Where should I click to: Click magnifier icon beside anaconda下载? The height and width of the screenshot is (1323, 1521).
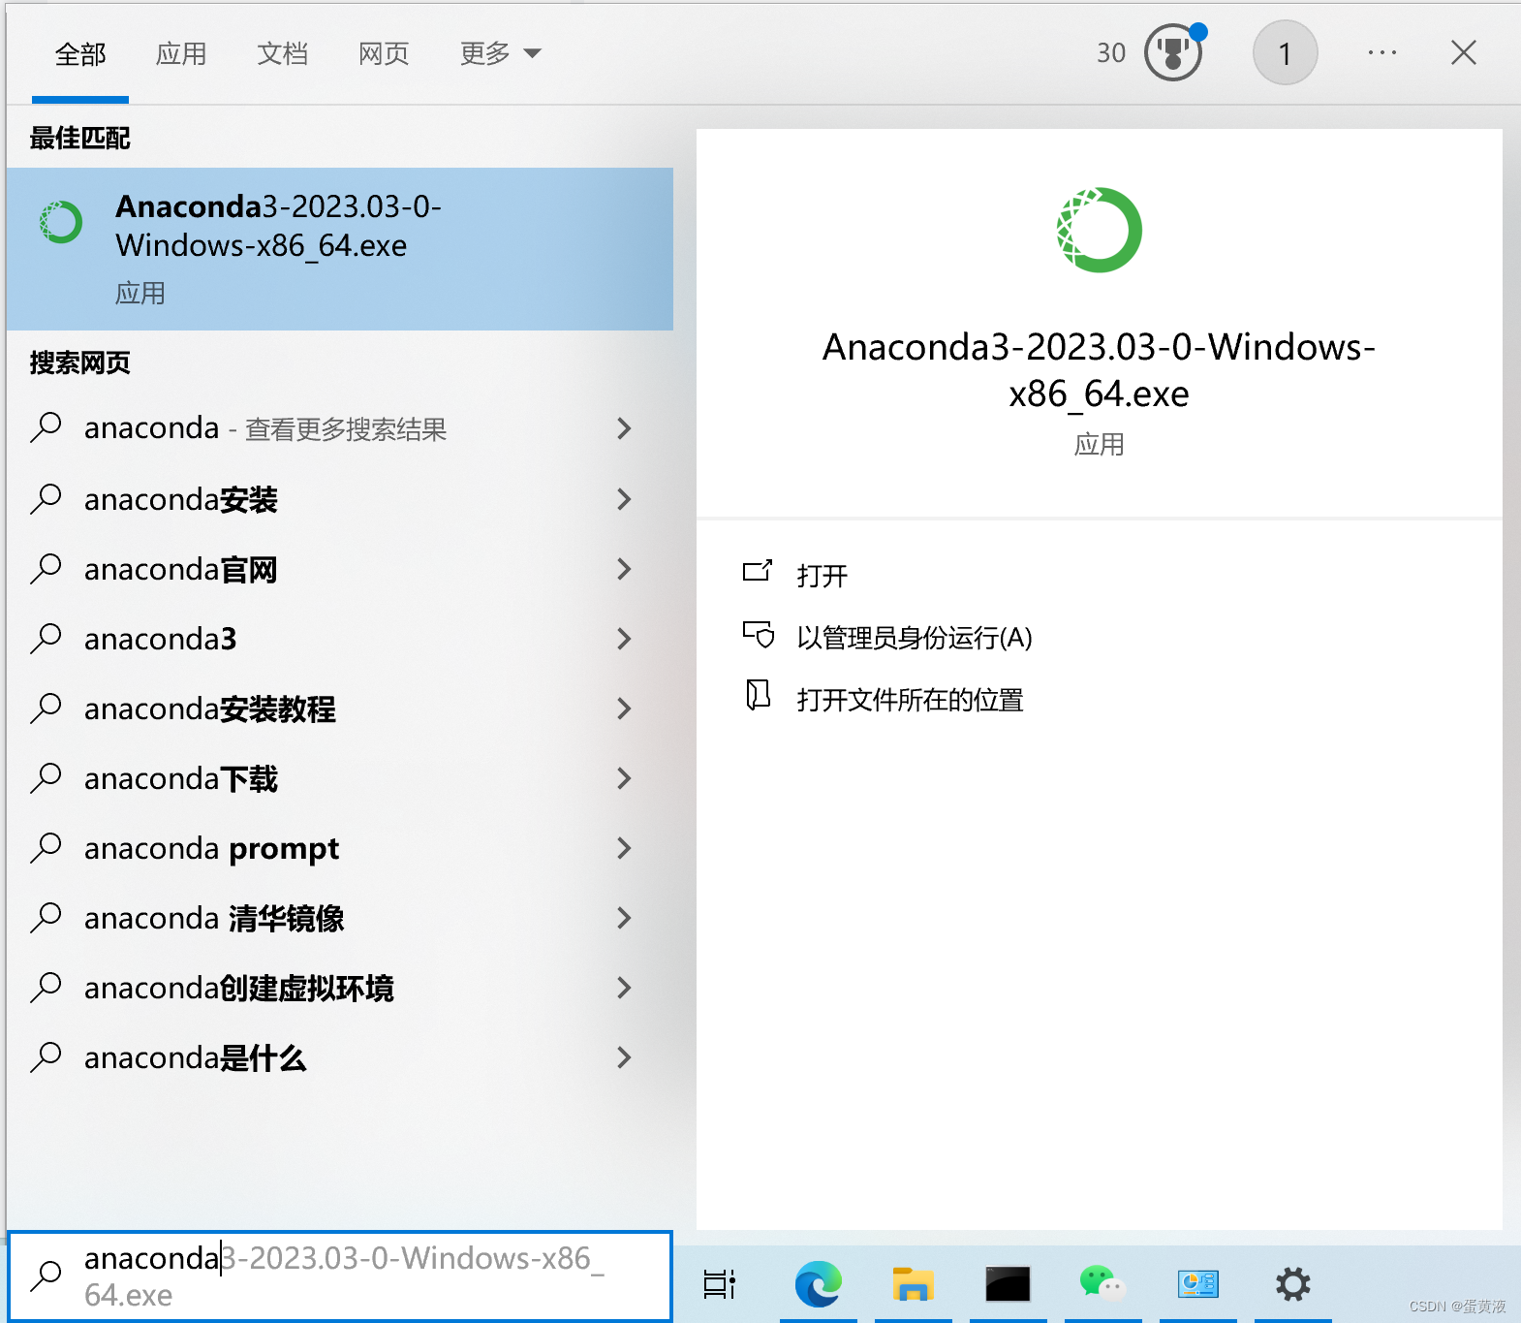point(46,778)
